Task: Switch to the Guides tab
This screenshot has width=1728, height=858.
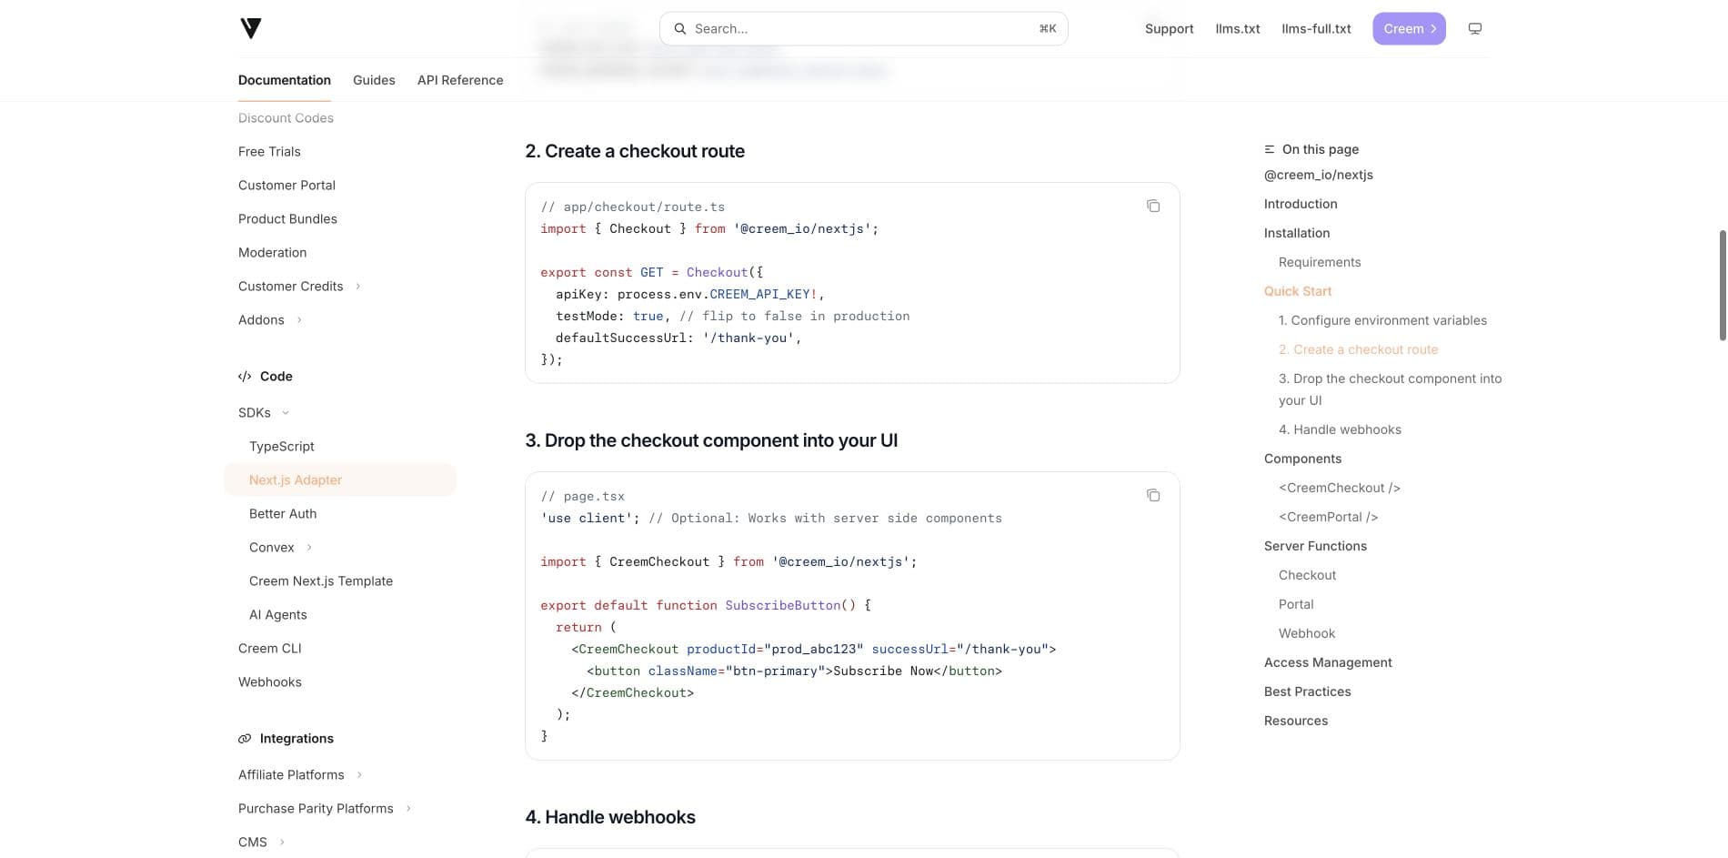Action: coord(374,80)
